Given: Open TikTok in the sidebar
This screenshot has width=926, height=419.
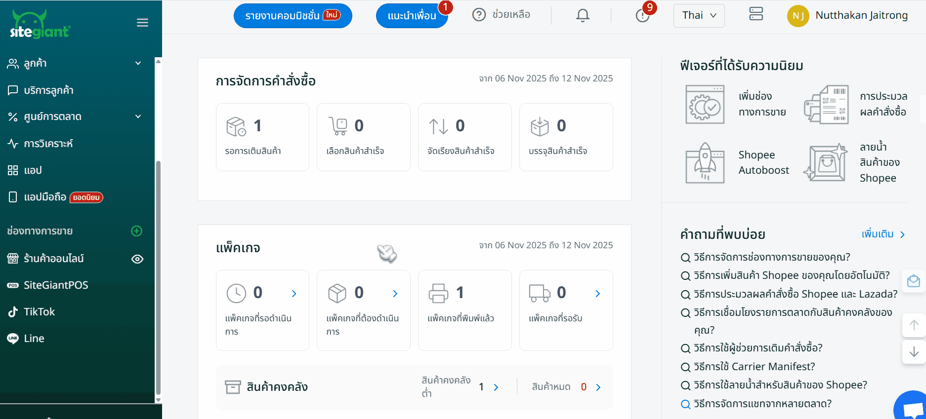Looking at the screenshot, I should coord(40,312).
